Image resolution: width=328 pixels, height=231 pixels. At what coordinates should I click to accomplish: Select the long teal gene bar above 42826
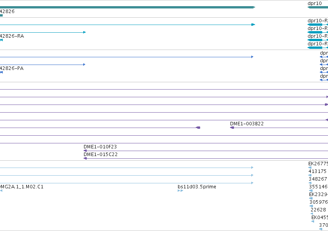pos(128,7)
